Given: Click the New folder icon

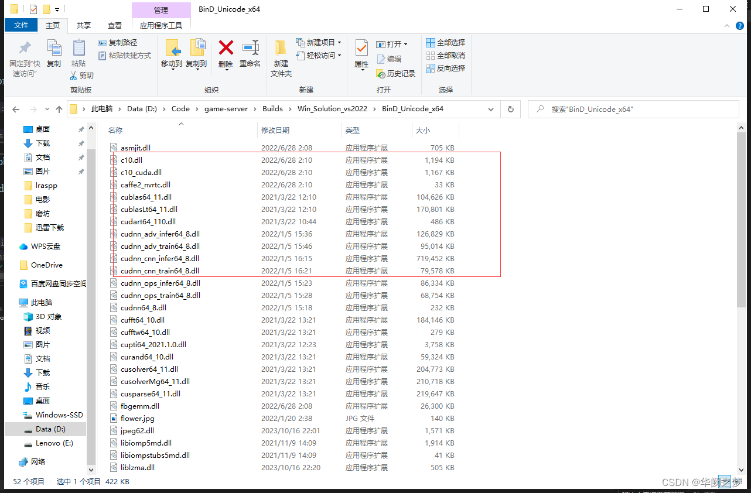Looking at the screenshot, I should tap(281, 48).
